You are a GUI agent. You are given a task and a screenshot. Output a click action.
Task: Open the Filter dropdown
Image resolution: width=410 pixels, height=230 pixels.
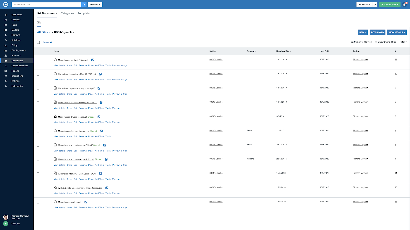pos(403,42)
